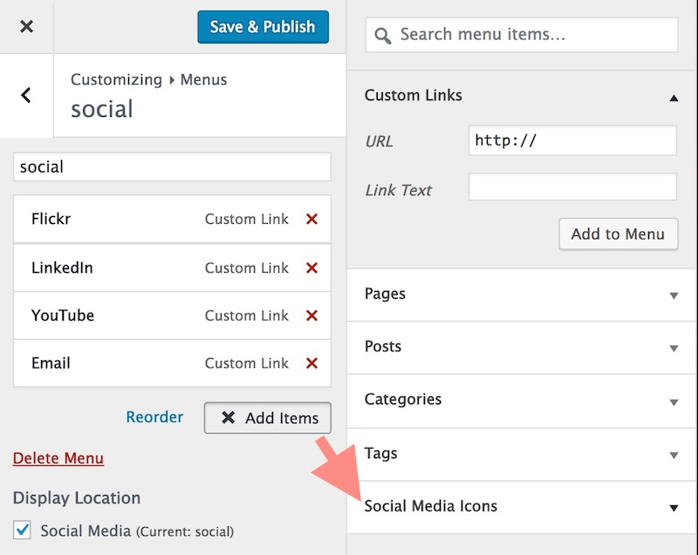Collapse the Custom Links section arrow
The width and height of the screenshot is (698, 555).
click(x=674, y=98)
